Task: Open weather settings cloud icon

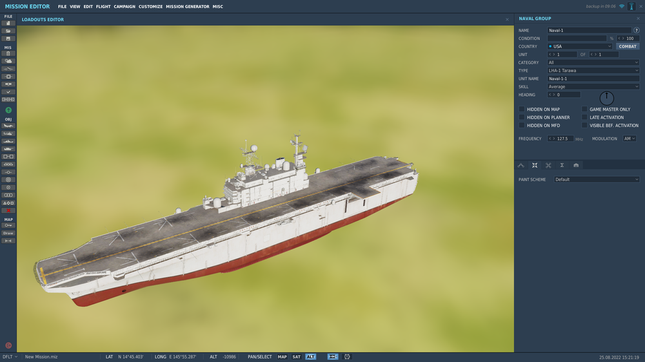Action: click(8, 61)
